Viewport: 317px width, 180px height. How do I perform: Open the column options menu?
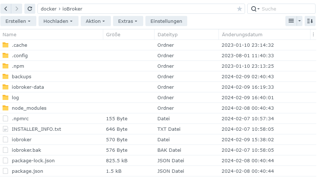(x=313, y=34)
